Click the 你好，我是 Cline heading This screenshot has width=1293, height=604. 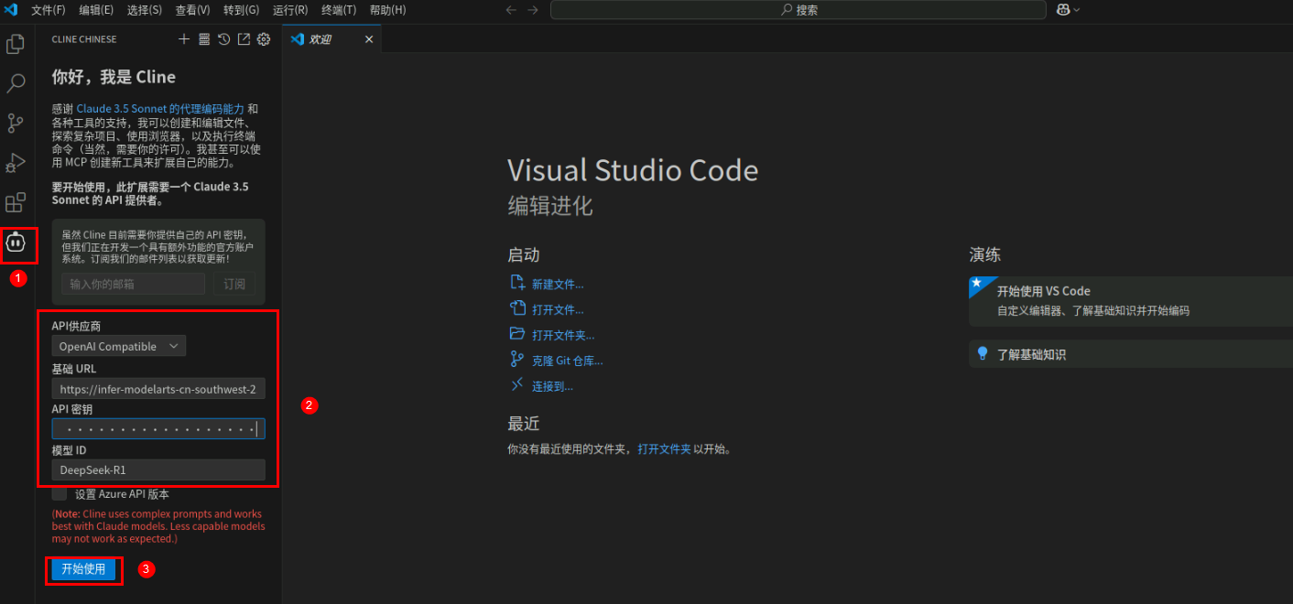(x=114, y=77)
